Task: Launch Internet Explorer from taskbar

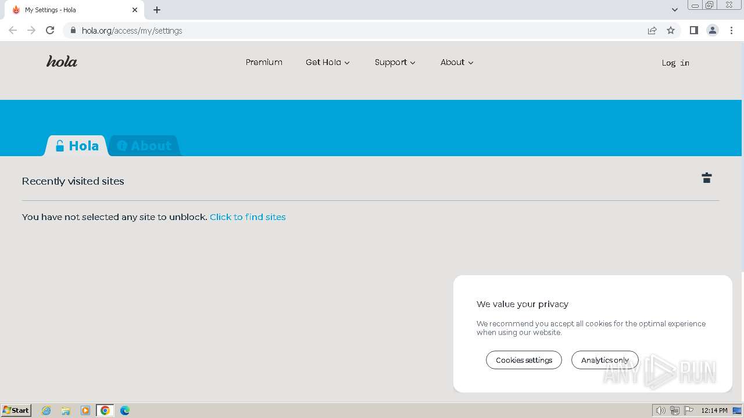Action: [46, 410]
